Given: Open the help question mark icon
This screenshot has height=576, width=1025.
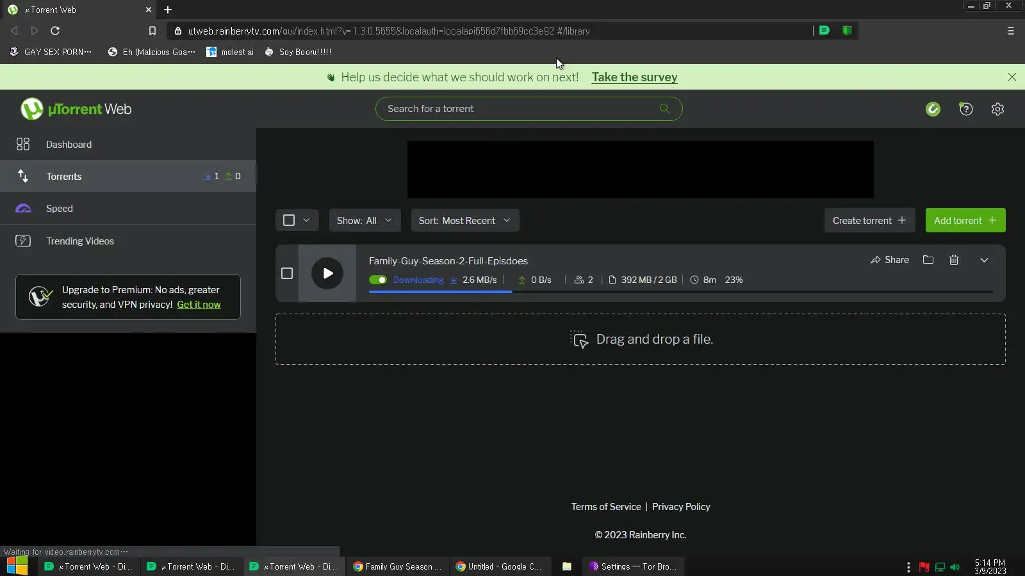Looking at the screenshot, I should click(x=965, y=109).
